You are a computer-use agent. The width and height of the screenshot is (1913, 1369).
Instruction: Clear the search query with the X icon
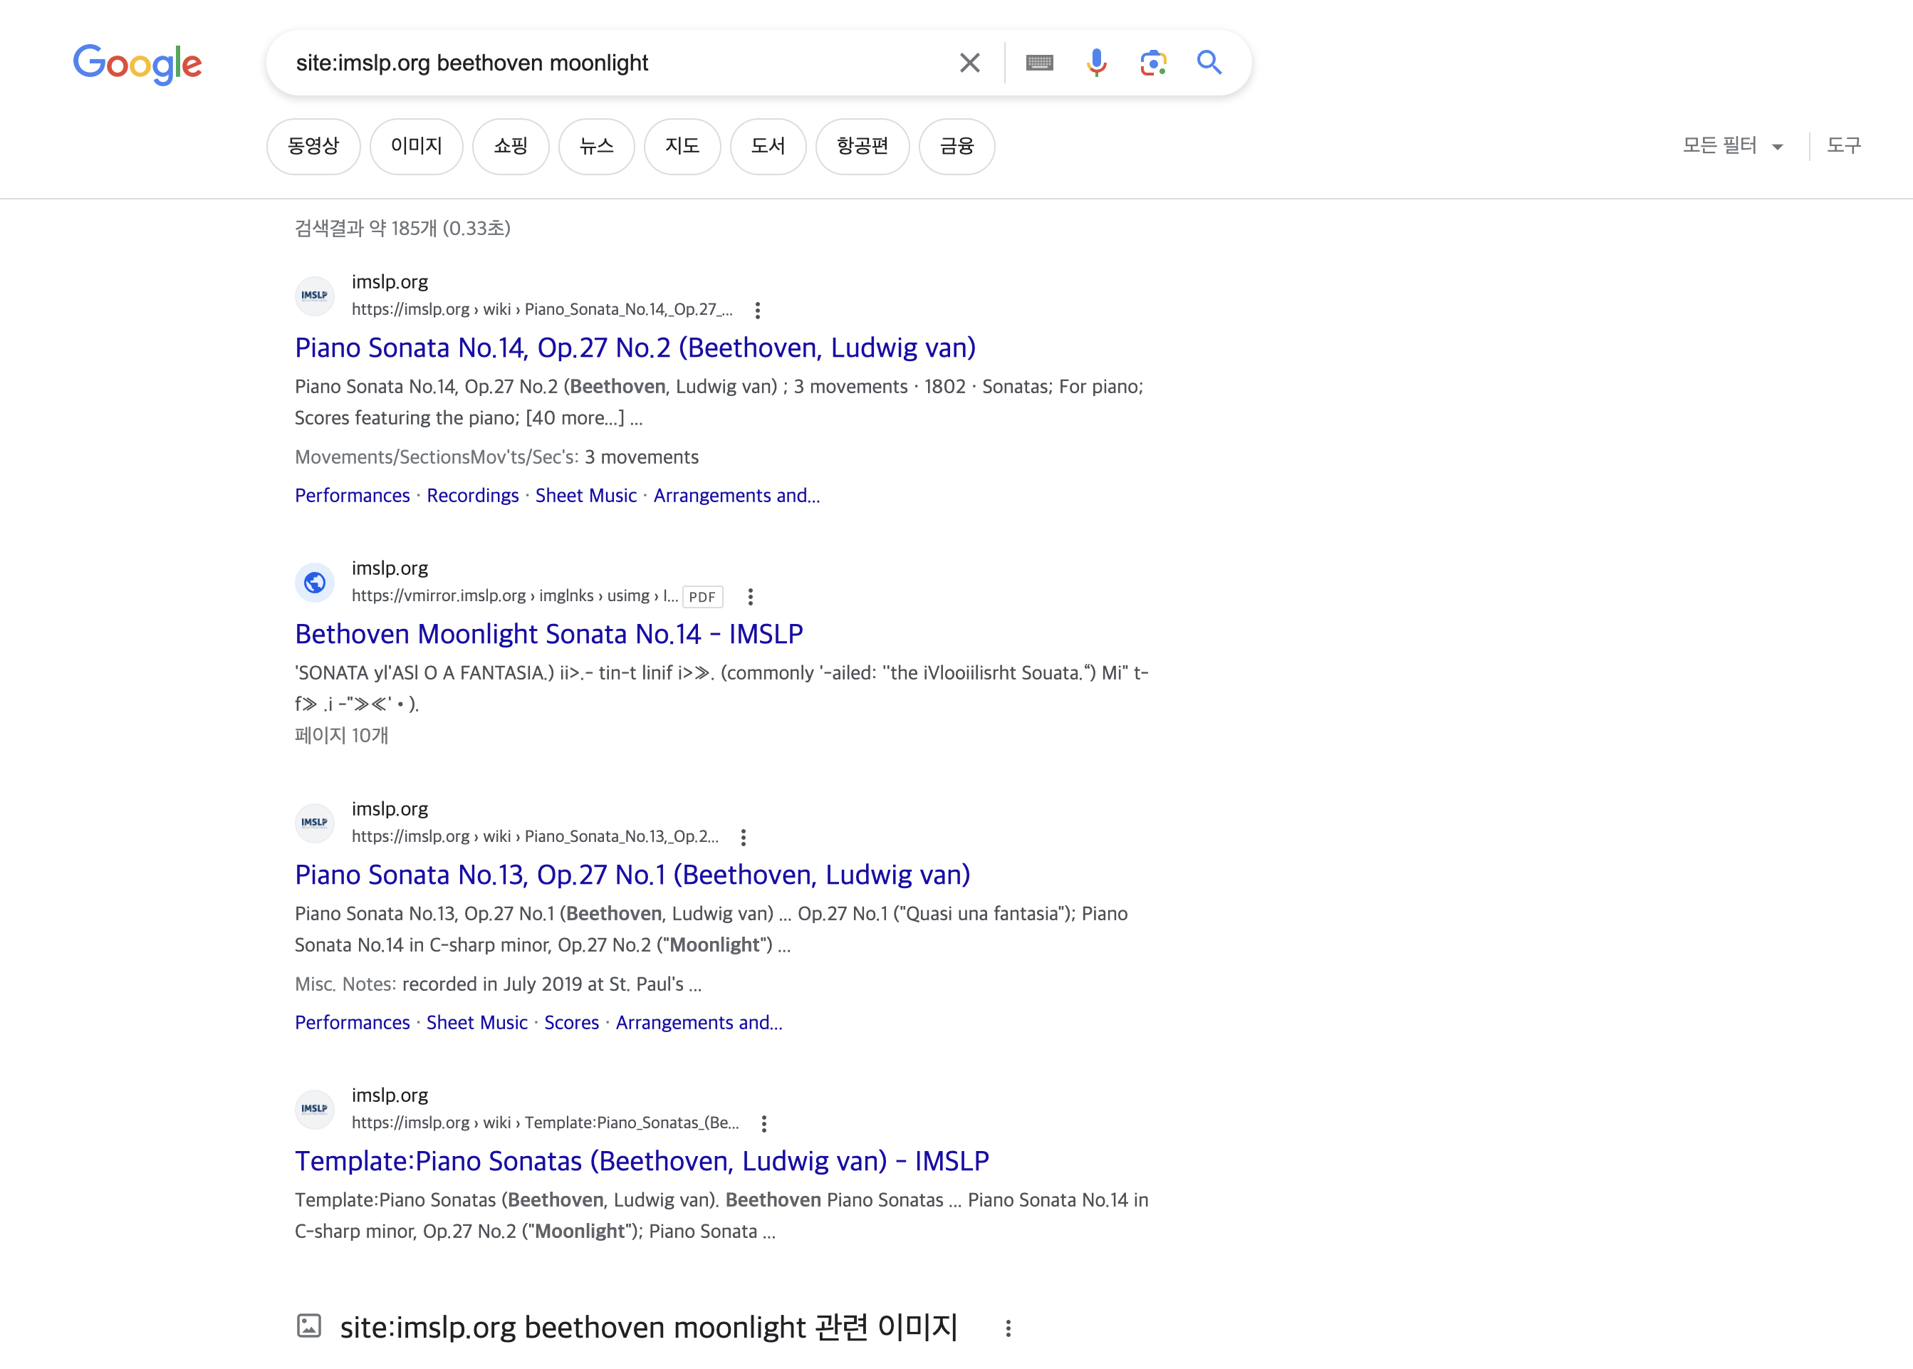pos(970,63)
